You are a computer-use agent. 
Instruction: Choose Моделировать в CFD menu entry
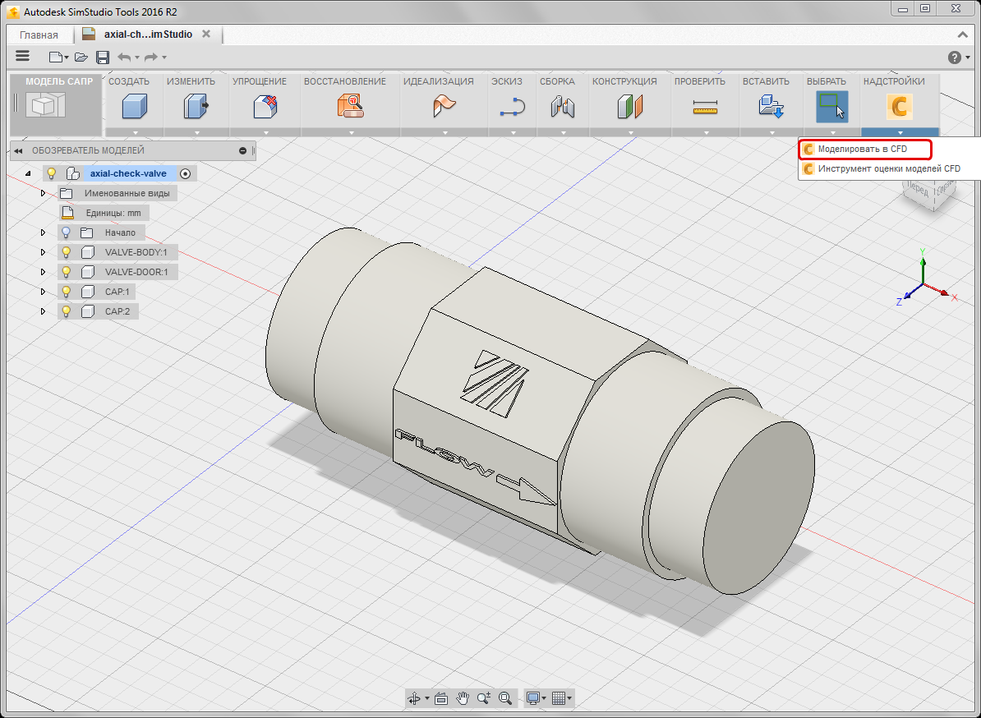pyautogui.click(x=863, y=149)
